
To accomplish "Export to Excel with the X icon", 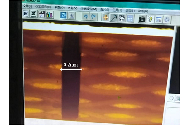I will 34,14.
